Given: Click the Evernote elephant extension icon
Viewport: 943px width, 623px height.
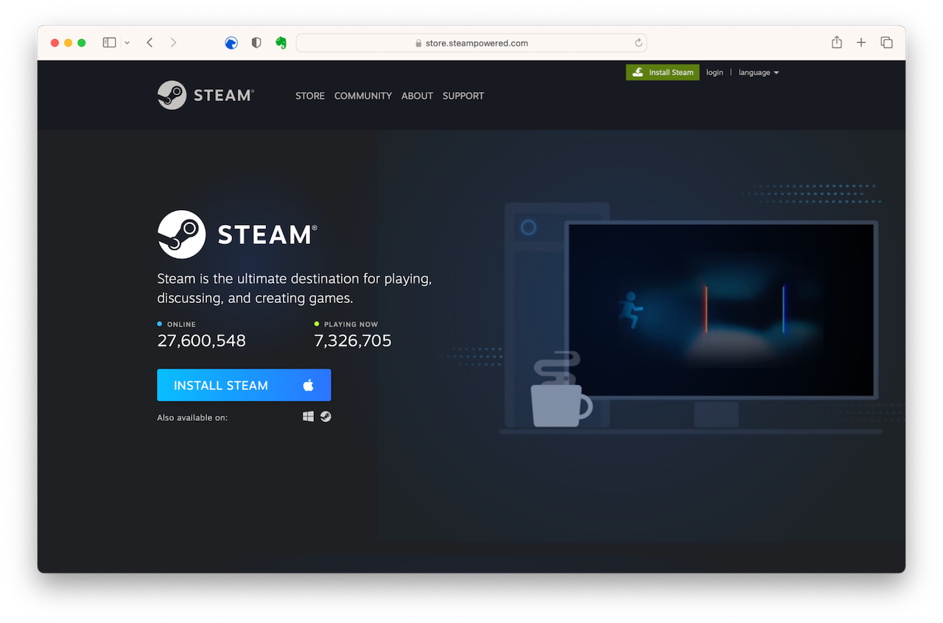Looking at the screenshot, I should pos(281,43).
